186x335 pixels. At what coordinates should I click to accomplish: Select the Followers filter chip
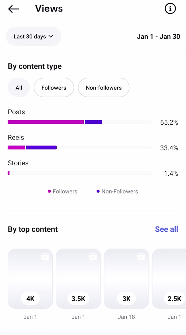pyautogui.click(x=54, y=88)
